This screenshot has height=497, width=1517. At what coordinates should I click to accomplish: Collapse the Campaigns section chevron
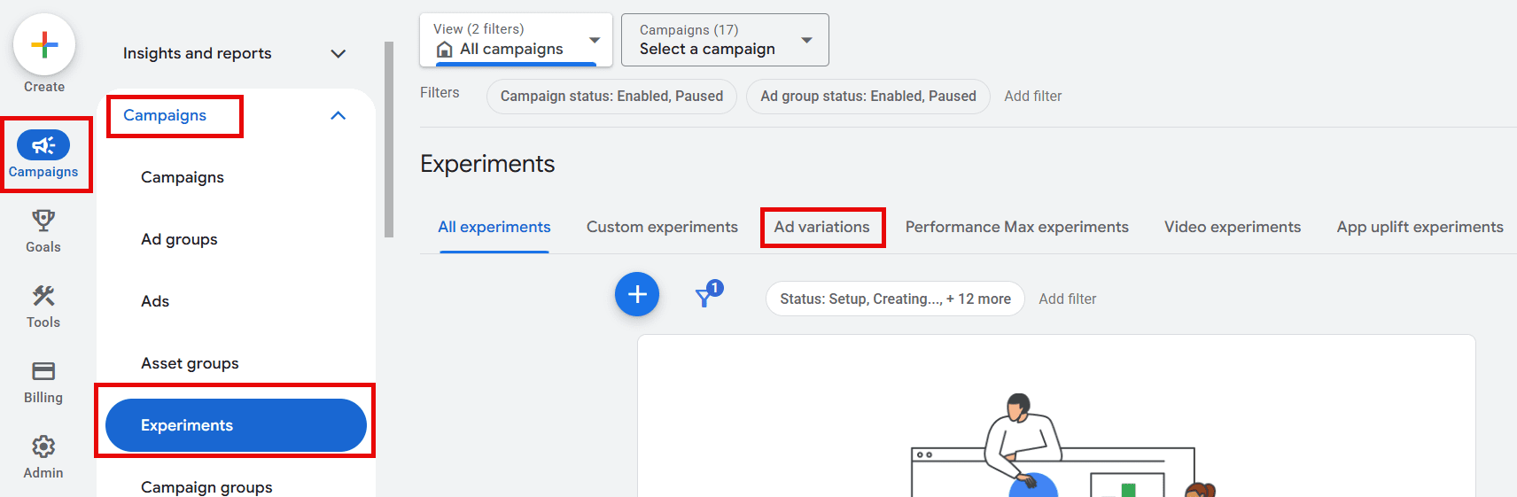[338, 115]
